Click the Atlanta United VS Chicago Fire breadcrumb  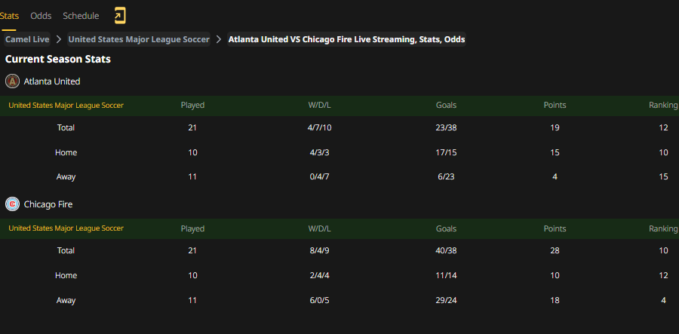tap(346, 39)
